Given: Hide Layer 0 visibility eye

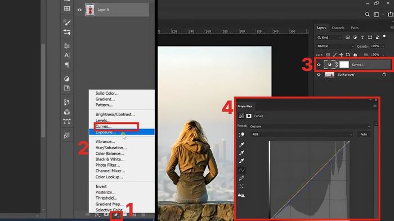Looking at the screenshot, I should 79,10.
